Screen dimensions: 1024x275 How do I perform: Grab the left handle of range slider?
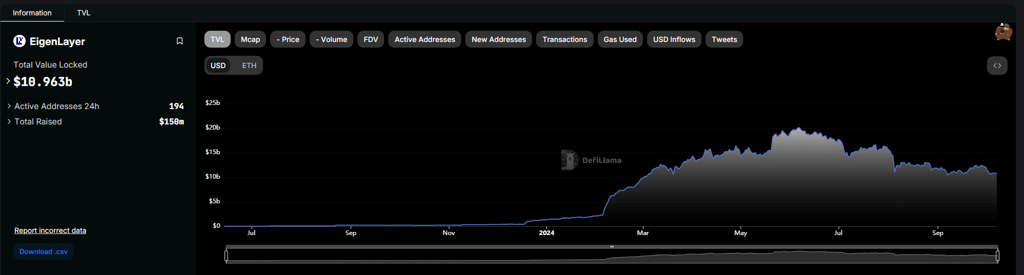click(226, 255)
